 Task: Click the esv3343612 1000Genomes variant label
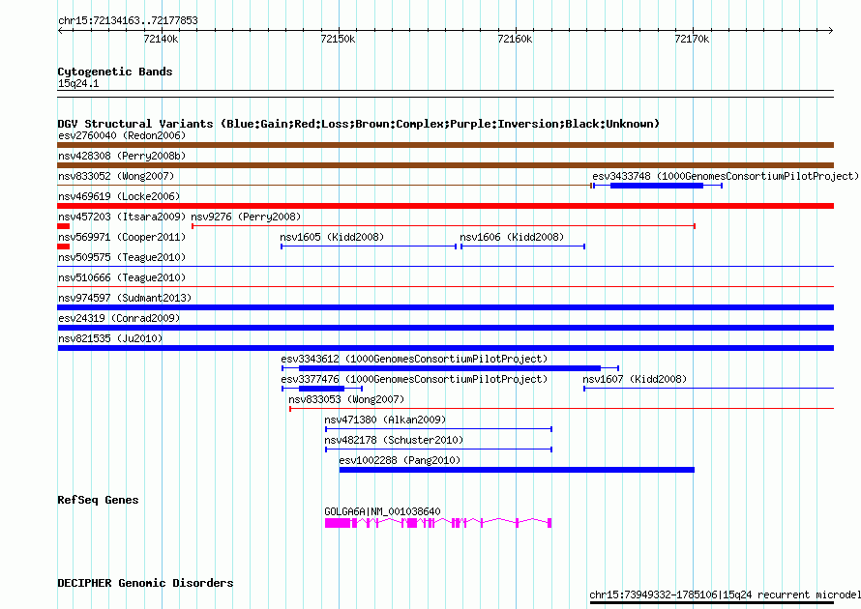[414, 359]
